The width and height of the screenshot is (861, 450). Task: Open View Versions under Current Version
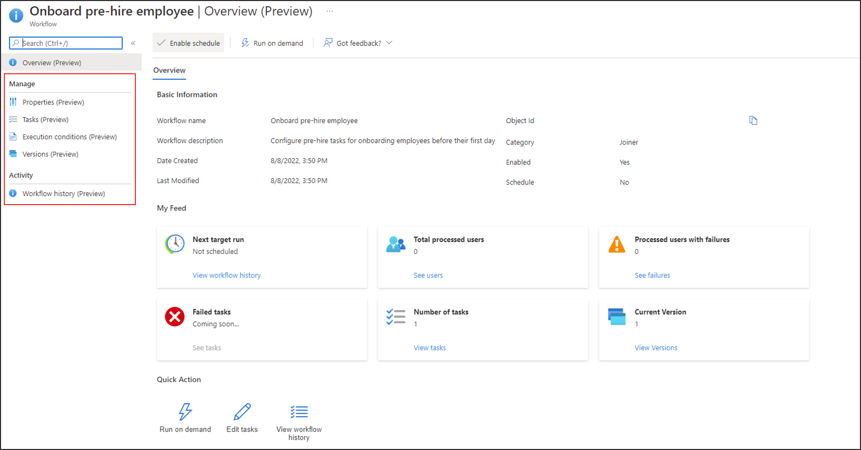tap(656, 347)
